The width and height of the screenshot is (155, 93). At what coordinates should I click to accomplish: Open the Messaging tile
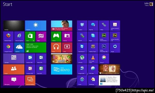coord(14,80)
